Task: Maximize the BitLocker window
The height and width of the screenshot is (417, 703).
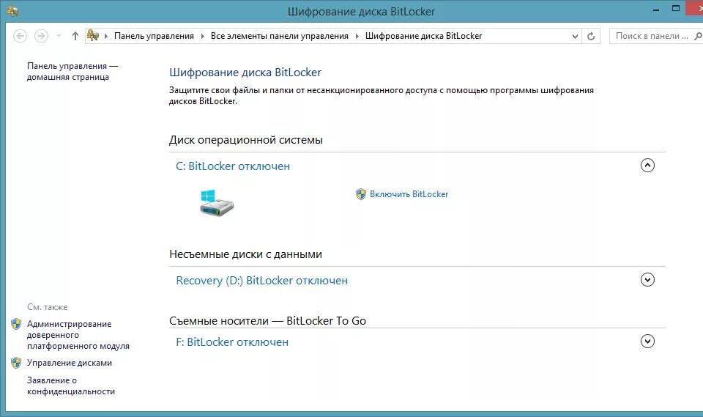Action: pos(676,9)
